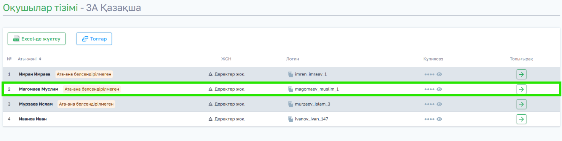Open details arrow for Иванов Иван

point(521,119)
